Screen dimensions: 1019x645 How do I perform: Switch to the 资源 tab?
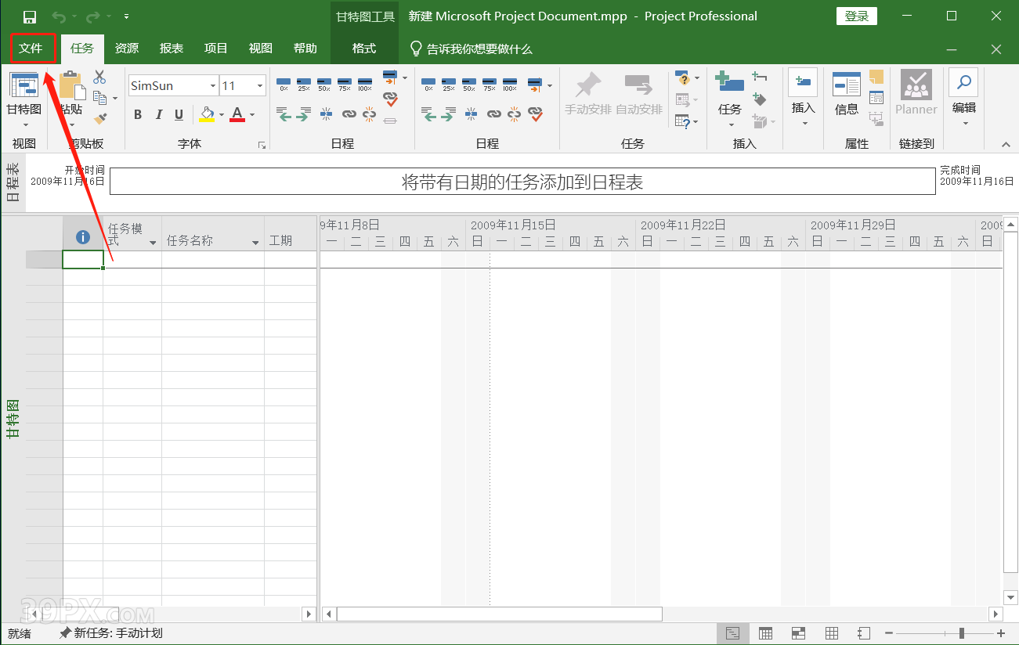click(x=126, y=49)
